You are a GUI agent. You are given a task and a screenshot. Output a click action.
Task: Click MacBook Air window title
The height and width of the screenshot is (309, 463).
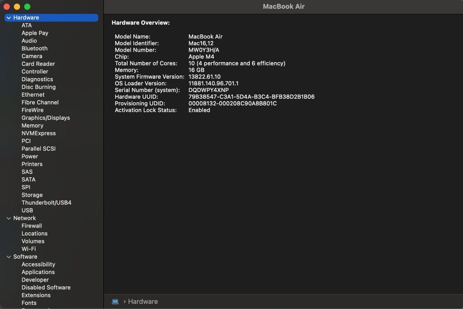point(284,6)
